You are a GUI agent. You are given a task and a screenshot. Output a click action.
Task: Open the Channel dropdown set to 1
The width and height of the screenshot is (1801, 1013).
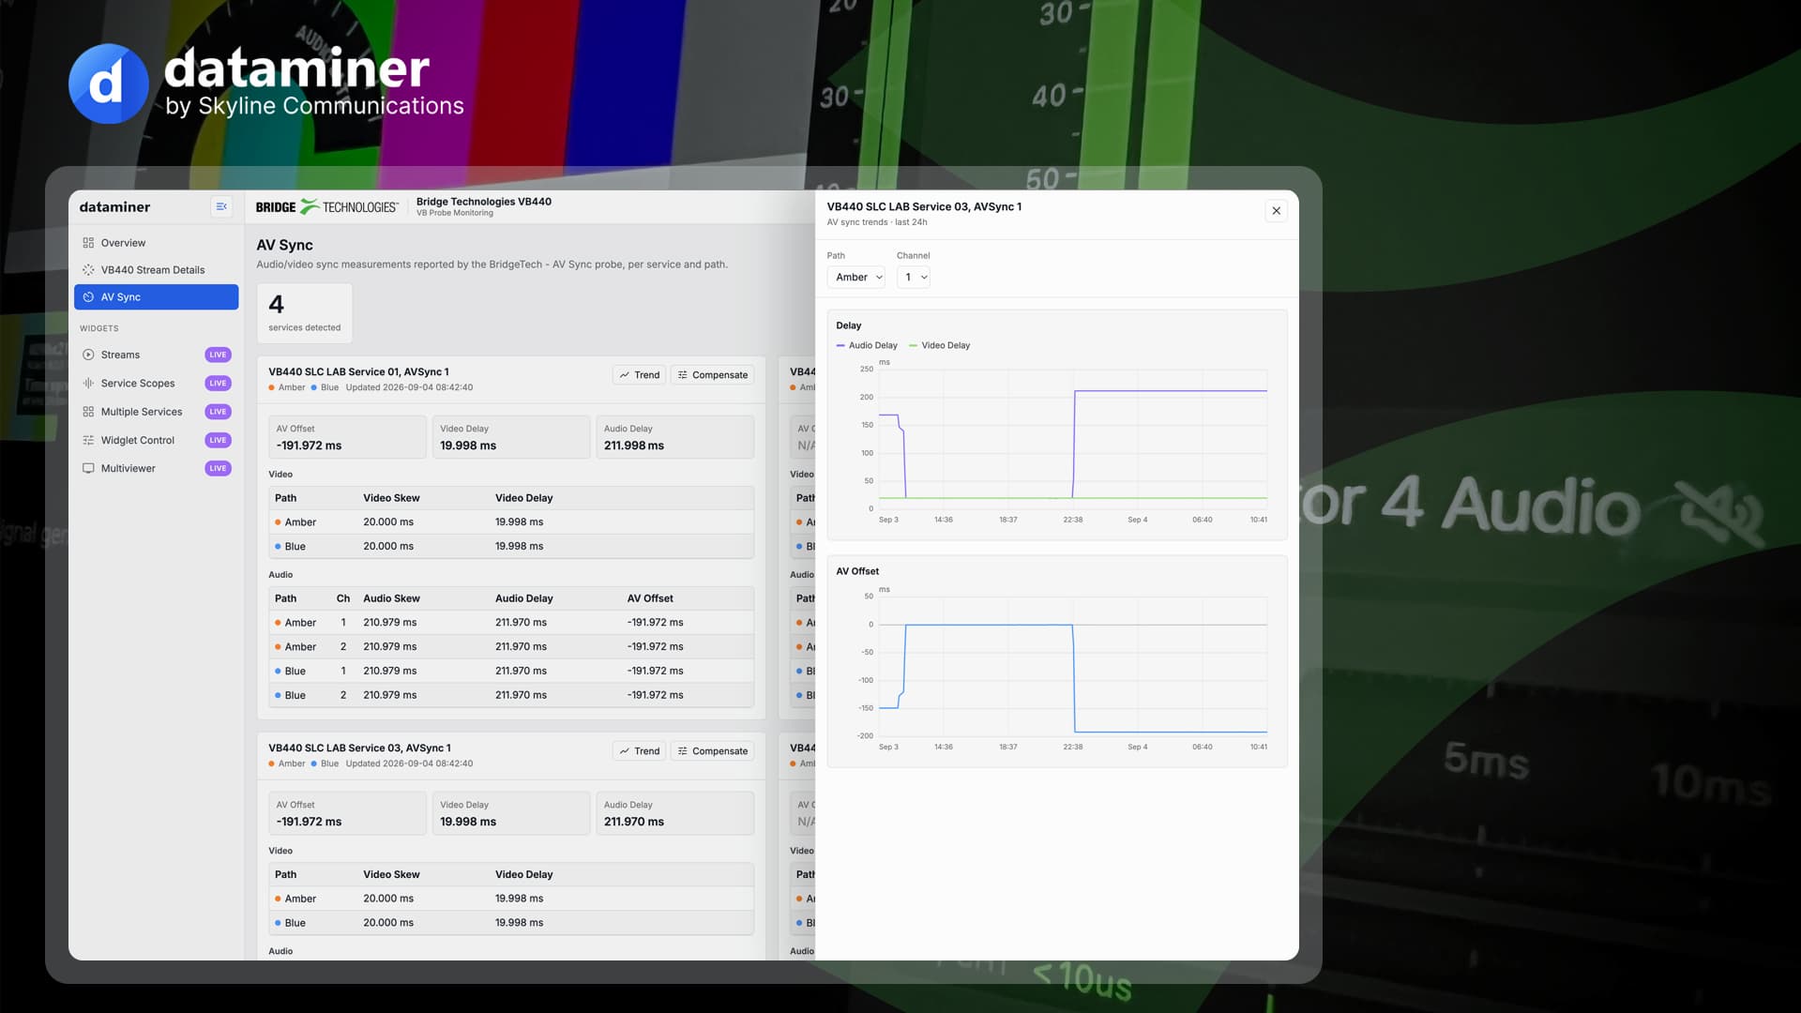point(914,278)
